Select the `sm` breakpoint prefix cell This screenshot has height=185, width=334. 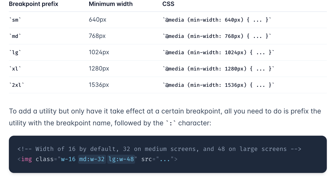coord(15,20)
